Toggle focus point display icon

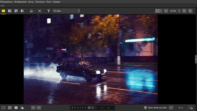point(3,108)
